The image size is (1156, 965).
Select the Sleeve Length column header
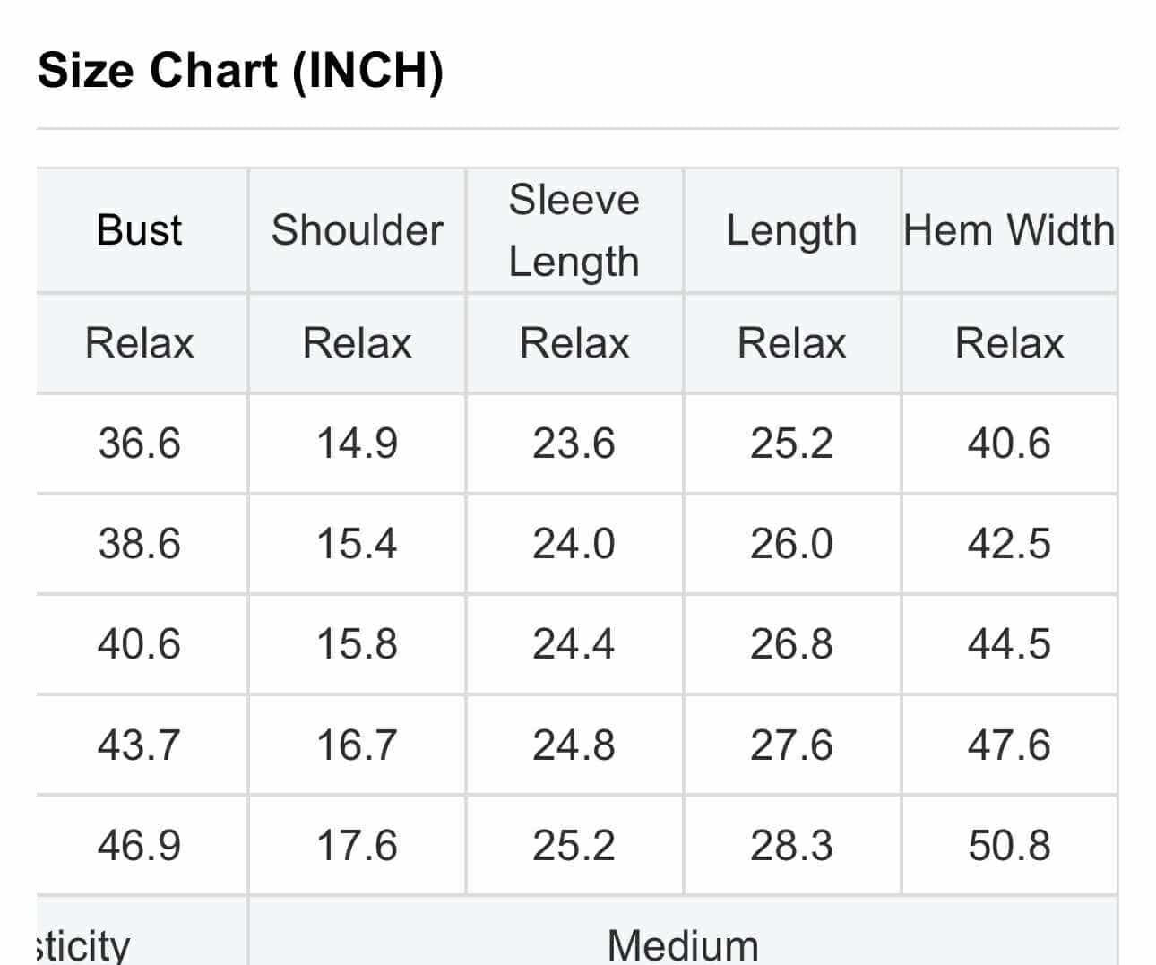[x=574, y=230]
